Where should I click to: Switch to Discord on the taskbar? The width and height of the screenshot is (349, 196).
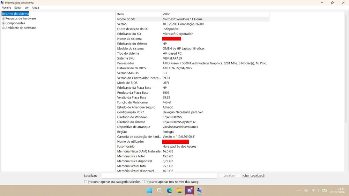coord(190,190)
